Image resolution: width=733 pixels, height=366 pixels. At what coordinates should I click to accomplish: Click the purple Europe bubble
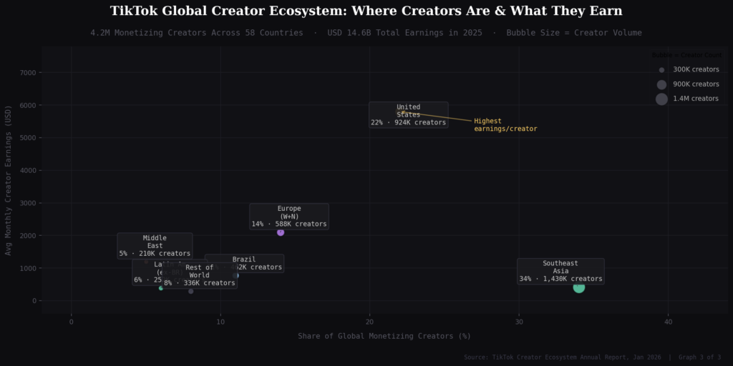(280, 232)
